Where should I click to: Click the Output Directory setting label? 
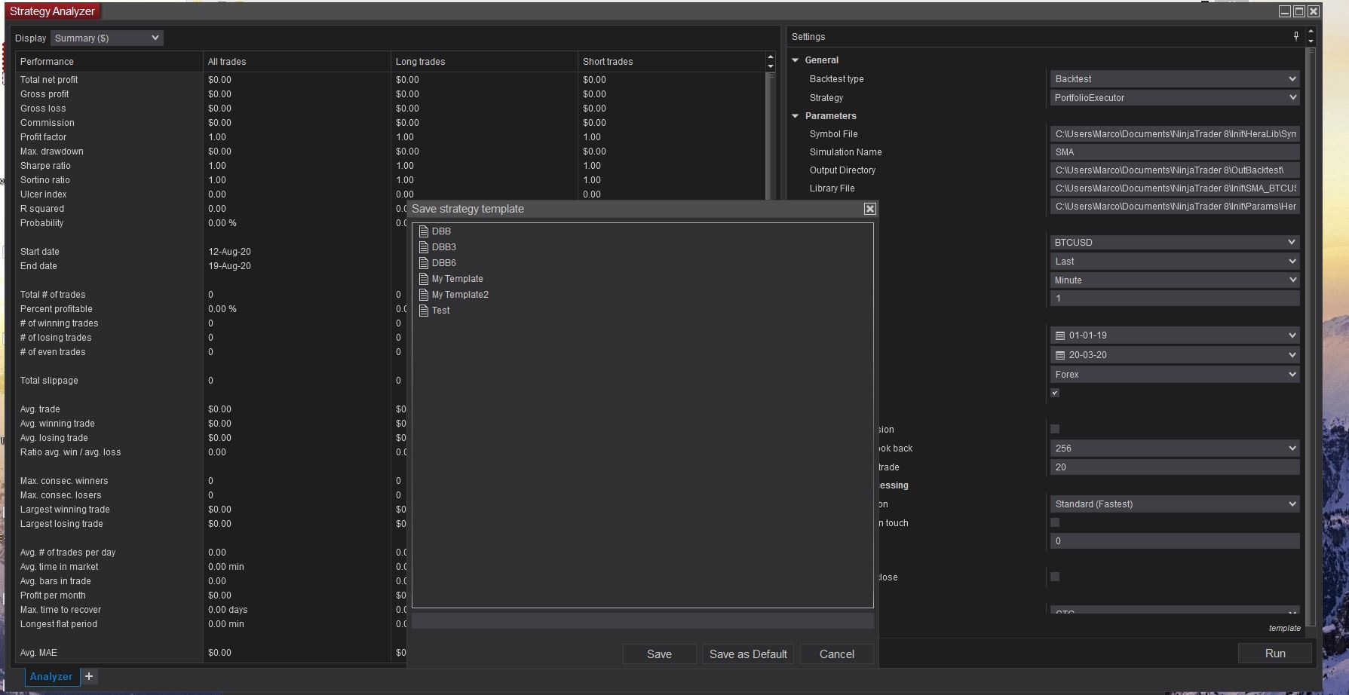842,170
